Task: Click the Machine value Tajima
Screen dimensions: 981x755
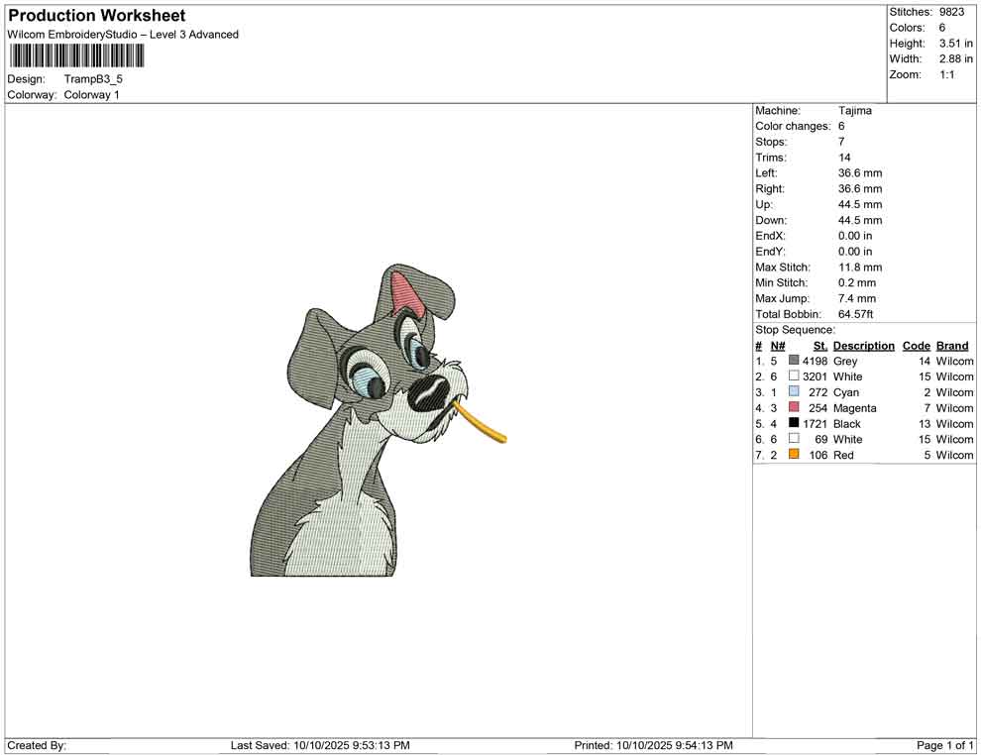Action: pyautogui.click(x=854, y=110)
